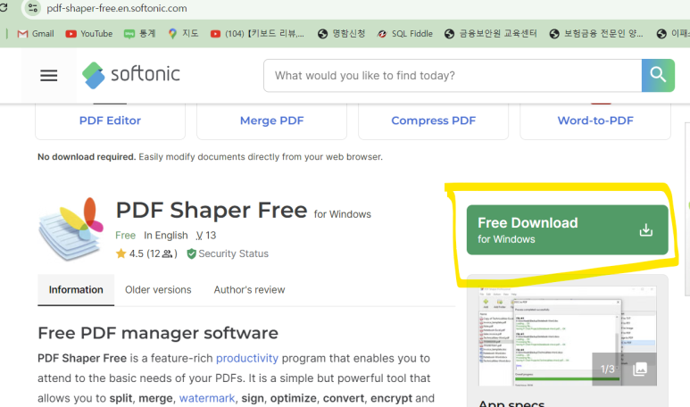Go to Softonic home via logo

pos(131,75)
